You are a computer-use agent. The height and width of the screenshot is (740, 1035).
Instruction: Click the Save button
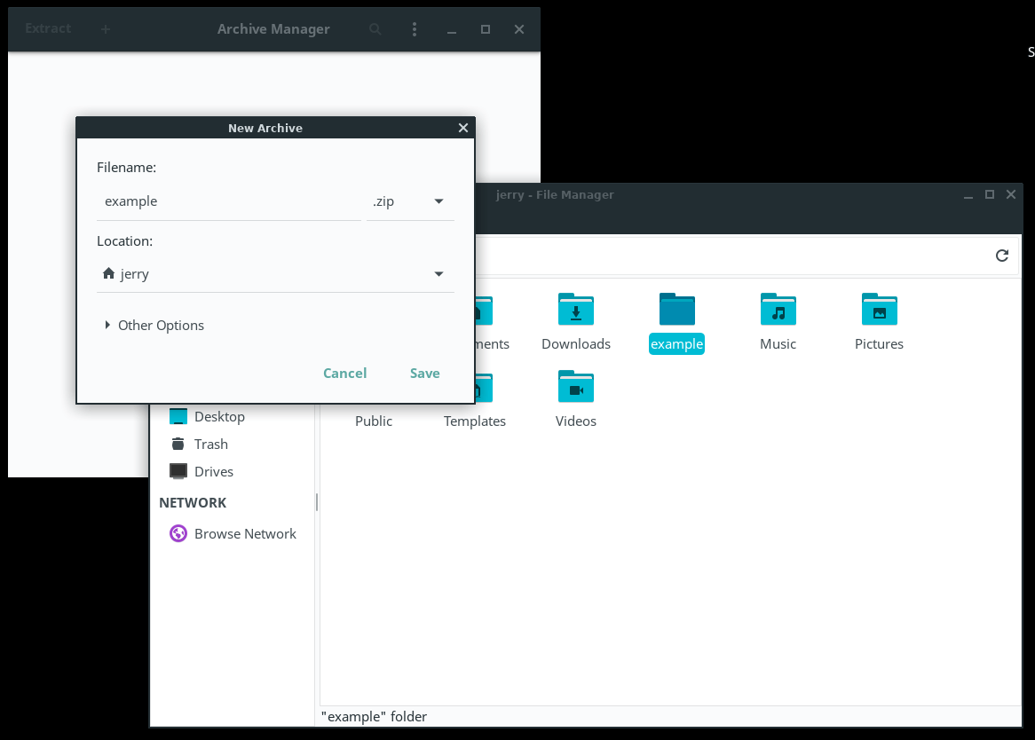point(424,373)
